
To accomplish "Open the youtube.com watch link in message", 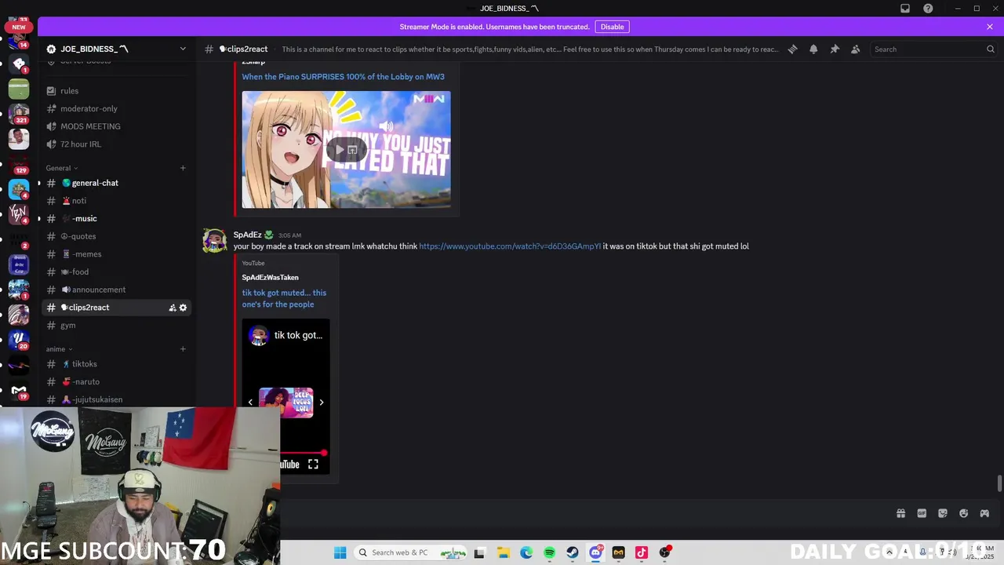I will coord(510,246).
